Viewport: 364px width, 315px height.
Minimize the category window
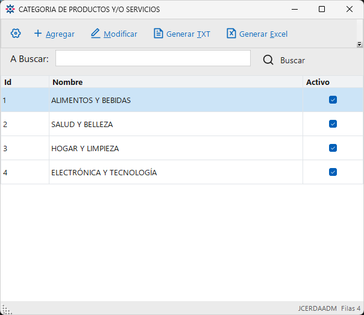coord(295,9)
